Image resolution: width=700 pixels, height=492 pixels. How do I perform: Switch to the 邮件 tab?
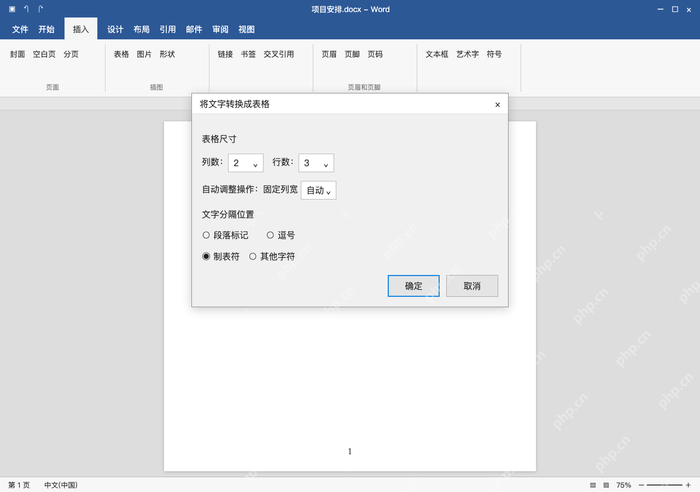pyautogui.click(x=194, y=30)
